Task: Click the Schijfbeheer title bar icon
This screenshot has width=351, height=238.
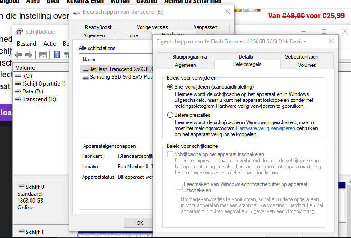Action: pos(20,32)
